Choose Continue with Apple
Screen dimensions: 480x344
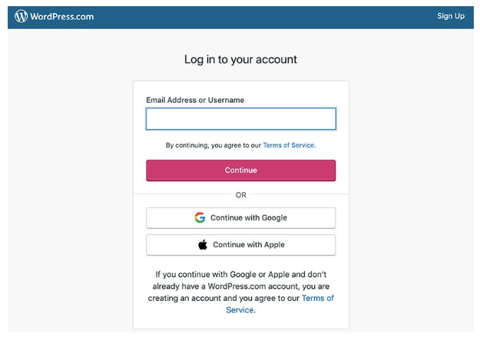(x=240, y=245)
